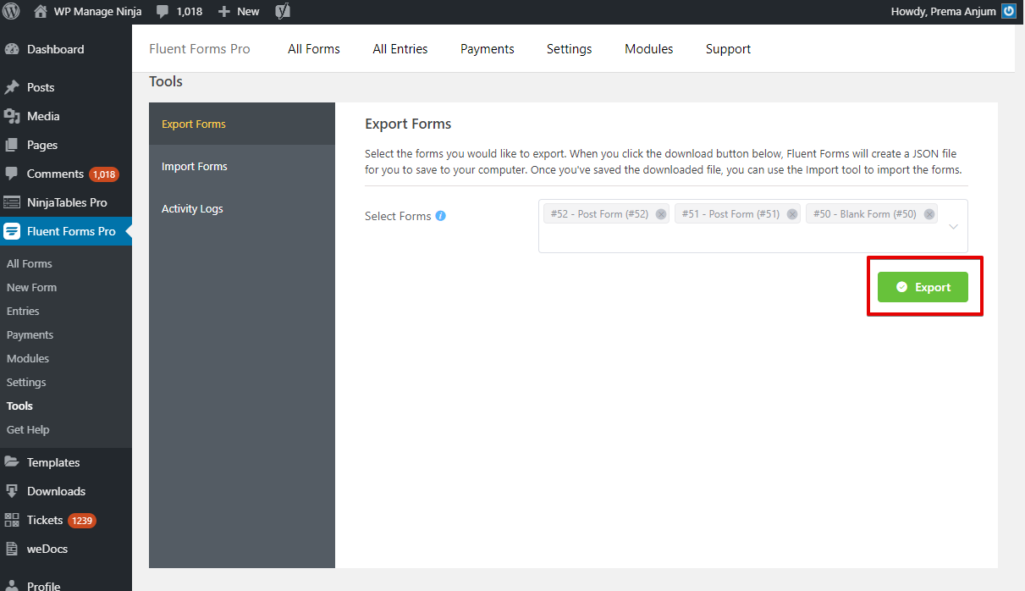1025x591 pixels.
Task: Open All Forms top tab
Action: [x=314, y=49]
